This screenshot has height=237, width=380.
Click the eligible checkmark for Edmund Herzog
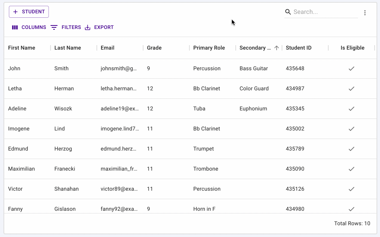pyautogui.click(x=351, y=149)
